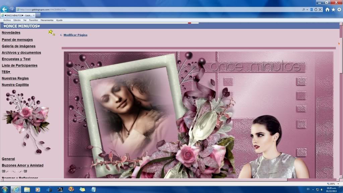Open the paint application from the taskbar
The width and height of the screenshot is (343, 193).
(71, 189)
